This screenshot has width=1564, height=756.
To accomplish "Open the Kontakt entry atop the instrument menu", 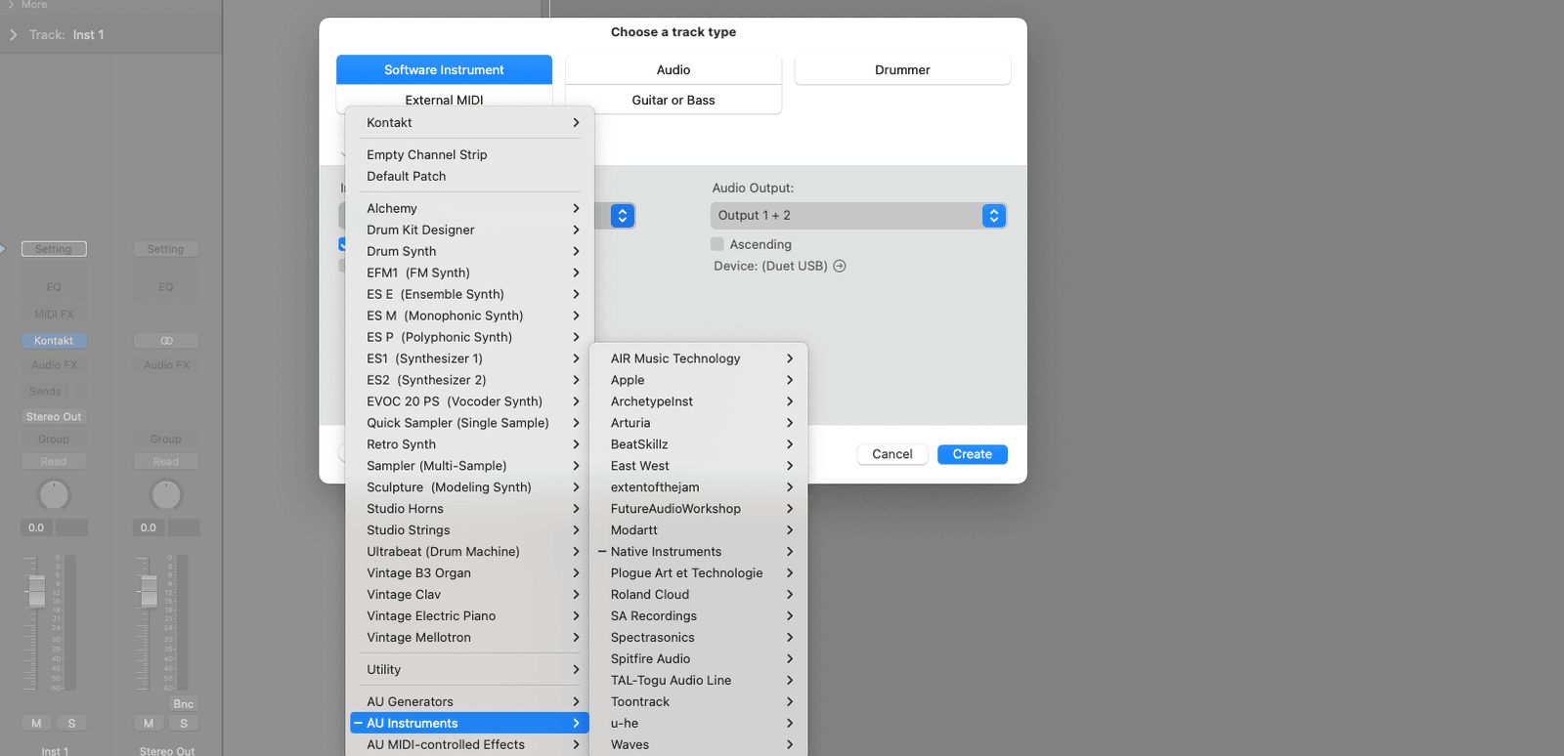I will (x=469, y=122).
